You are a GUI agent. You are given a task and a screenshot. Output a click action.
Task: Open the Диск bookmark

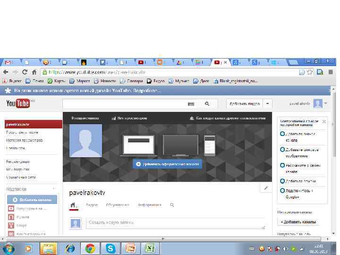coord(201,81)
